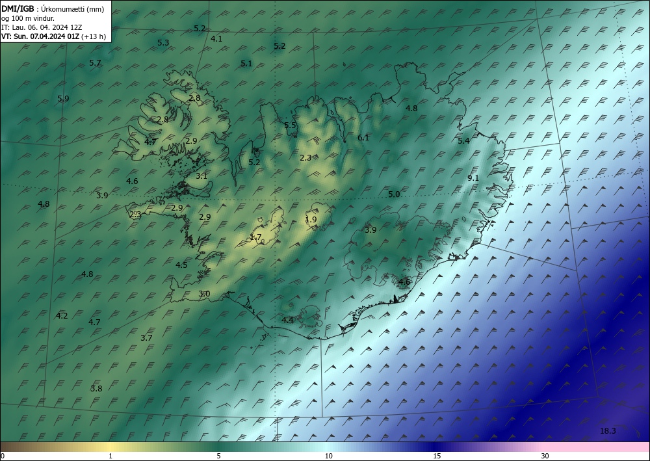650x461 pixels.
Task: Select the 5.0 value on the map
Action: (x=394, y=194)
